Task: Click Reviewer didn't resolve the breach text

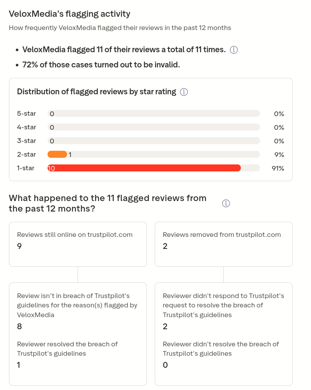Action: coord(221,349)
